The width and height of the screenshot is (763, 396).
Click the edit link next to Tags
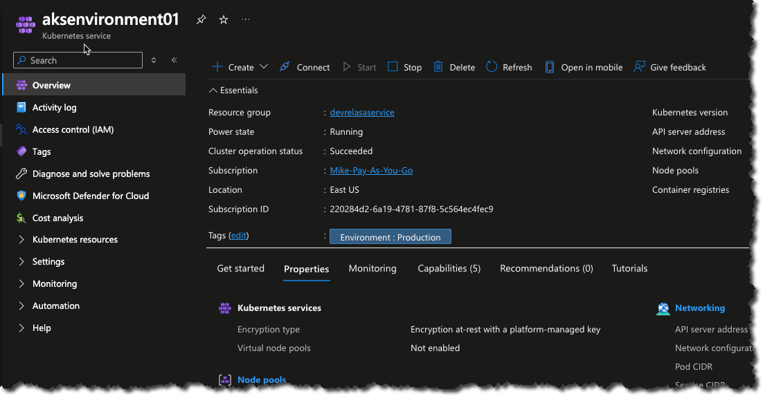pos(238,235)
